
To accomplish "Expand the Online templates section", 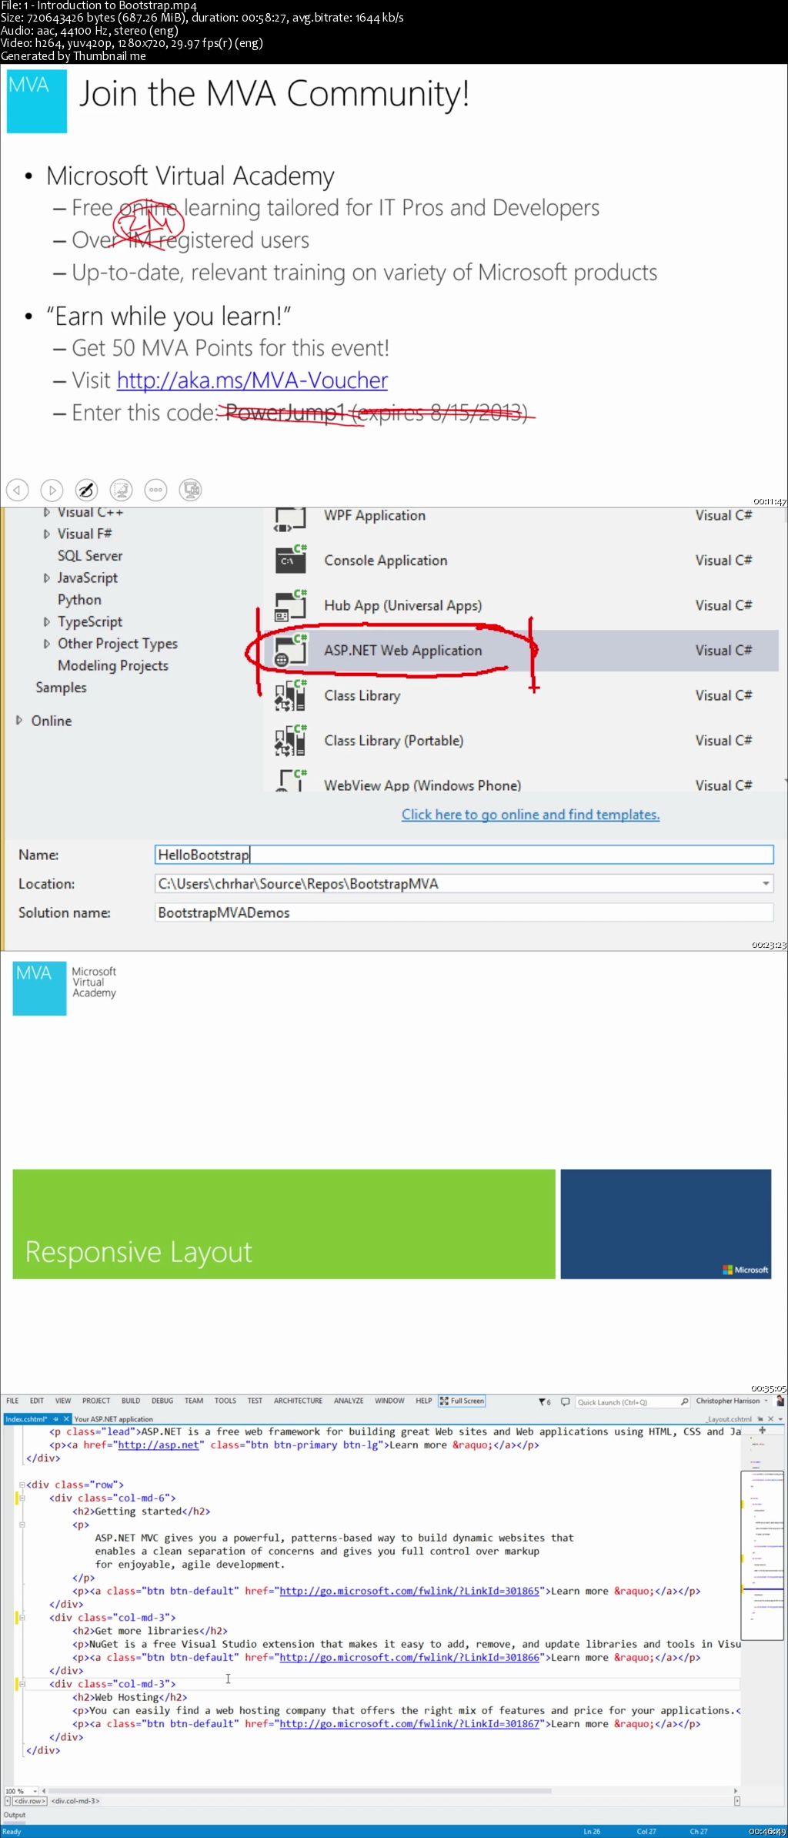I will tap(19, 721).
